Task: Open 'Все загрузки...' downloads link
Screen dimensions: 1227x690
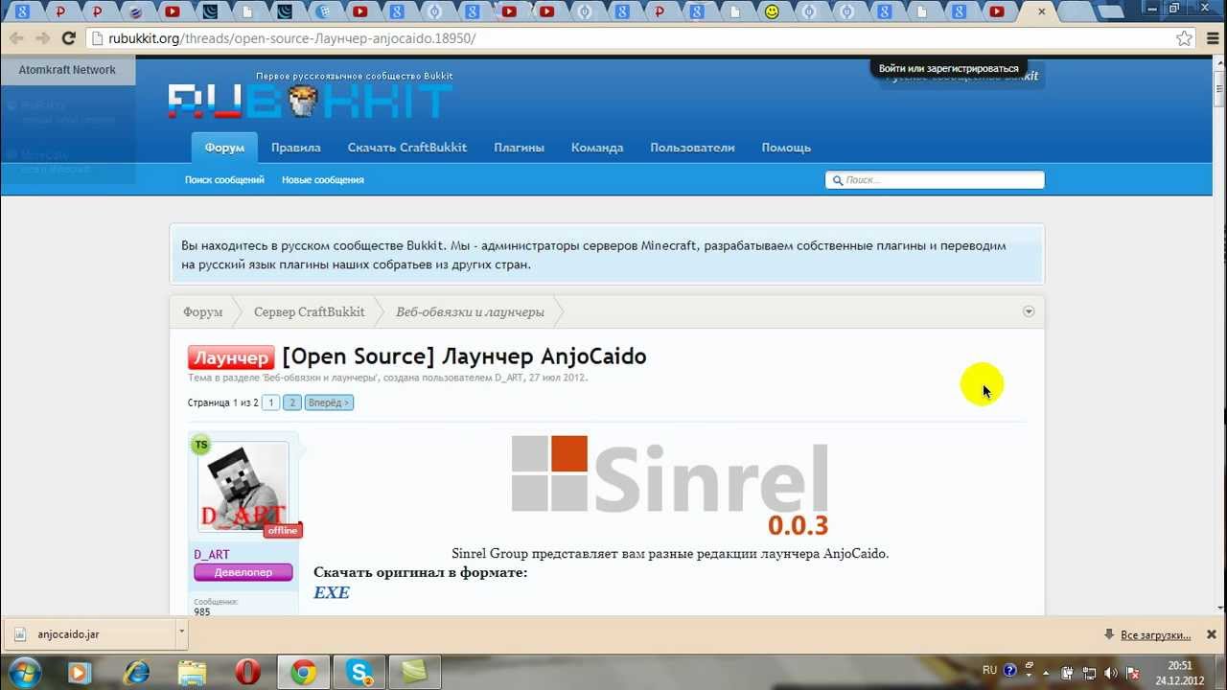Action: 1156,635
